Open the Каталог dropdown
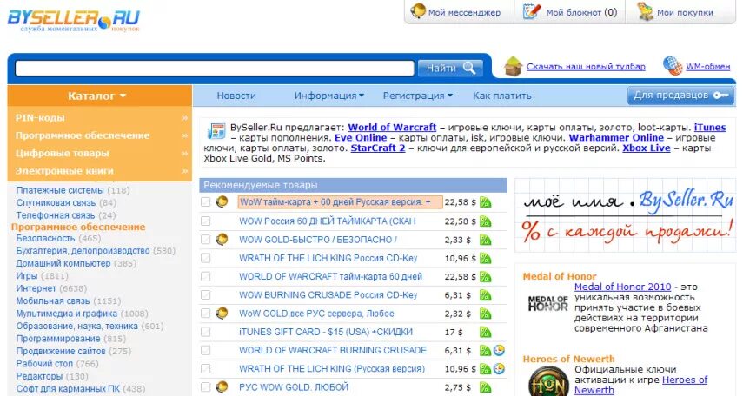743x396 pixels. pyautogui.click(x=97, y=96)
